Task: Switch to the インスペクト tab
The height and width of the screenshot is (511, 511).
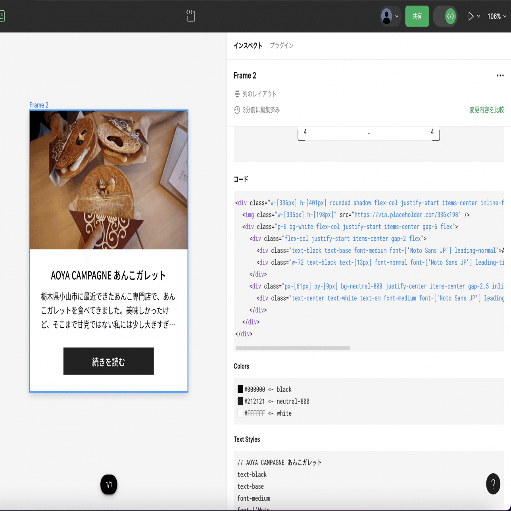Action: click(x=248, y=46)
